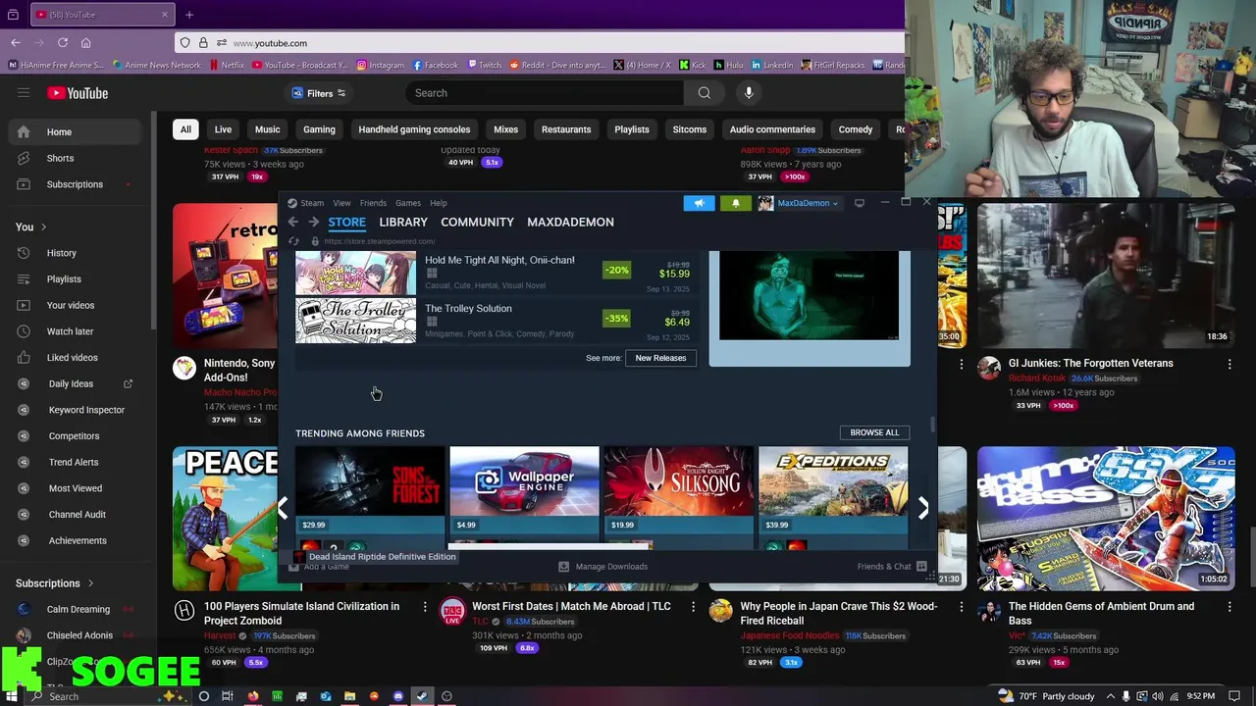Select the Music filter chip

pyautogui.click(x=267, y=129)
